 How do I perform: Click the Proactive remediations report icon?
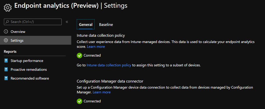[6, 70]
